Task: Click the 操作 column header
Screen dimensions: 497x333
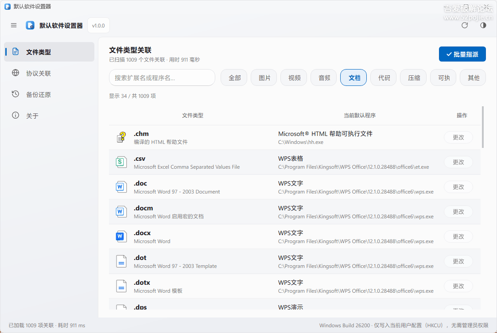Action: (x=462, y=115)
